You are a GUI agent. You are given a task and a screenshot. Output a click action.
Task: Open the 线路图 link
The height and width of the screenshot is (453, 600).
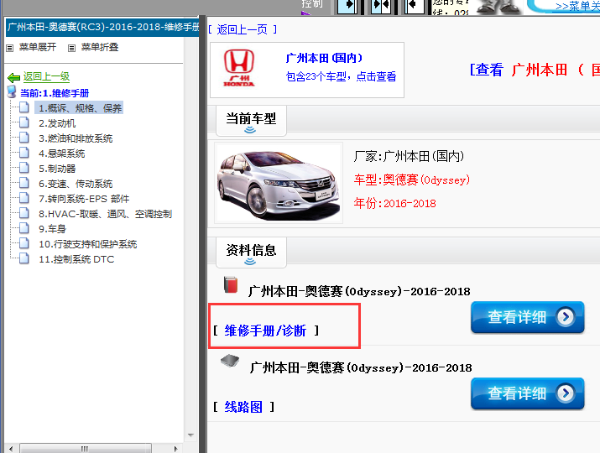243,407
